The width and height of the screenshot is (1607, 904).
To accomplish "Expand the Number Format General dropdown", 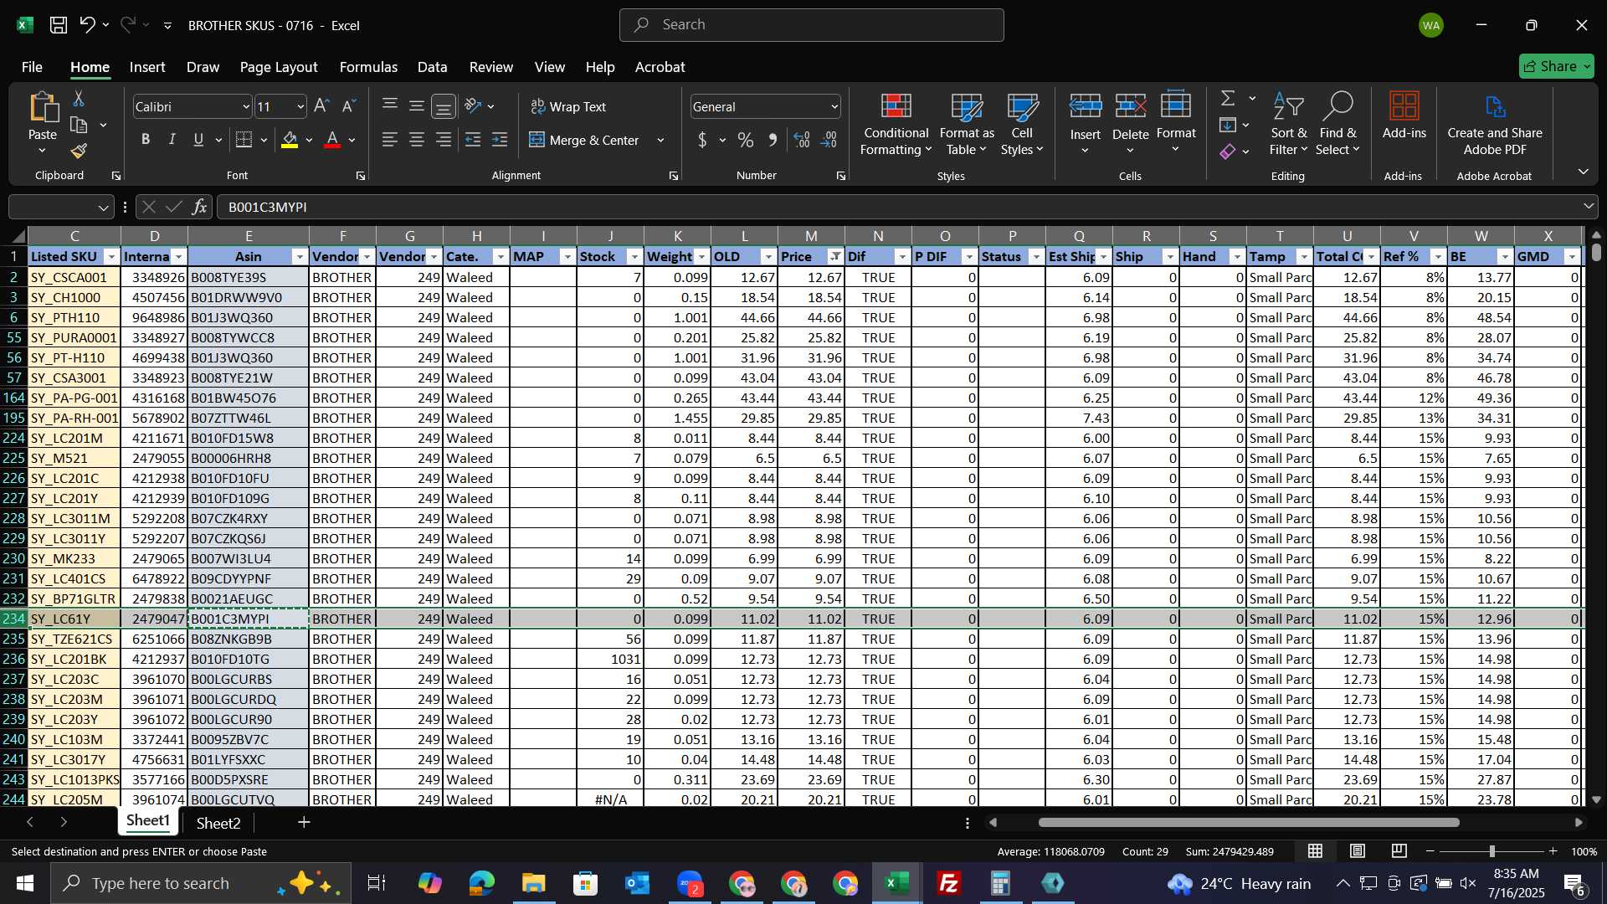I will pos(834,106).
